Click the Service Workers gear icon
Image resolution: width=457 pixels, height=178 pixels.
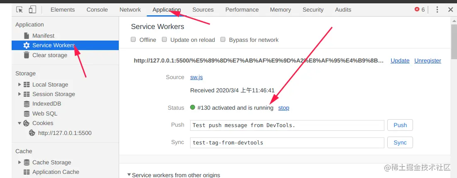27,46
